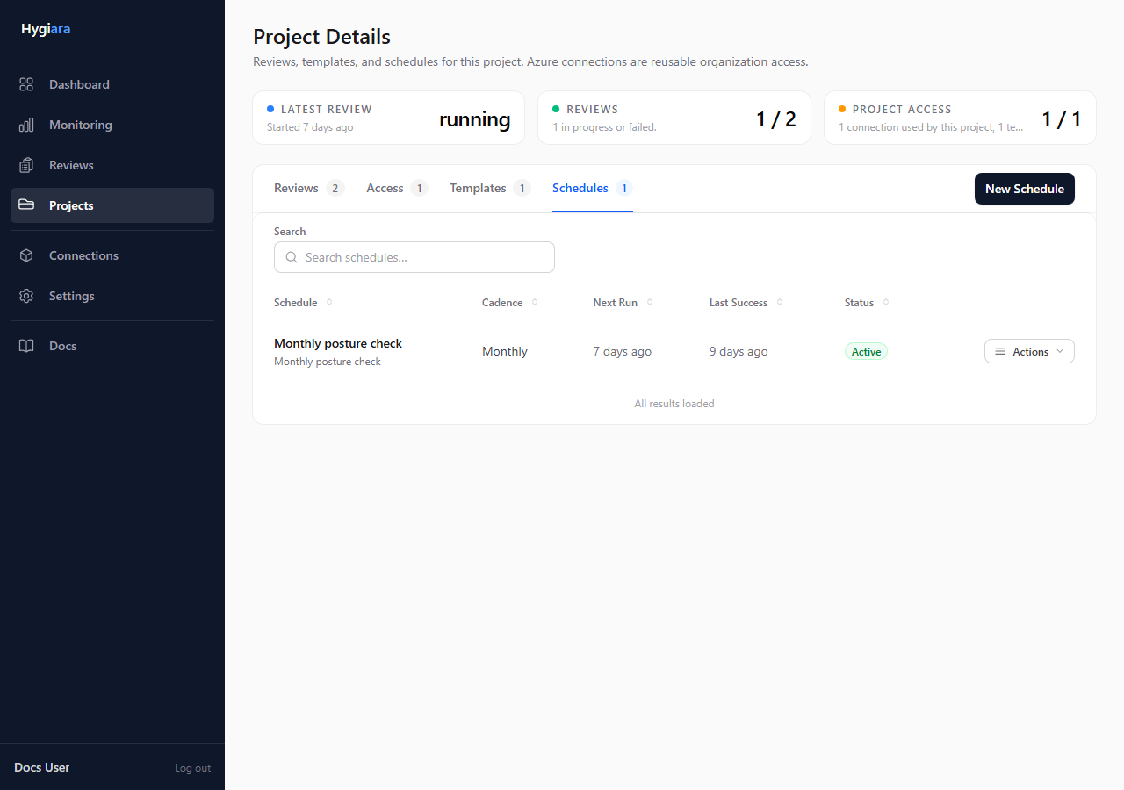Viewport: 1124px width, 790px height.
Task: Focus the Search schedules input field
Action: click(414, 257)
